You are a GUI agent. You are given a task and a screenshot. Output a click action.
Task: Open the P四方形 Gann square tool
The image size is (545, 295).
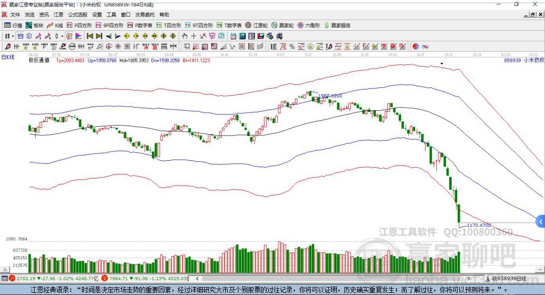pyautogui.click(x=79, y=26)
